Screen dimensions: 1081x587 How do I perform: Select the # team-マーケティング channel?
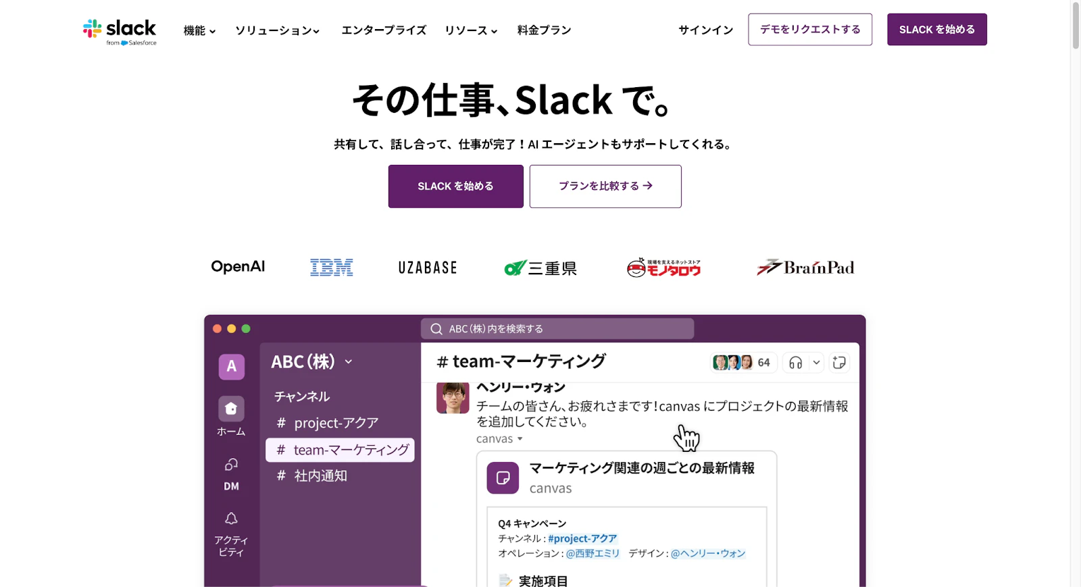click(340, 450)
